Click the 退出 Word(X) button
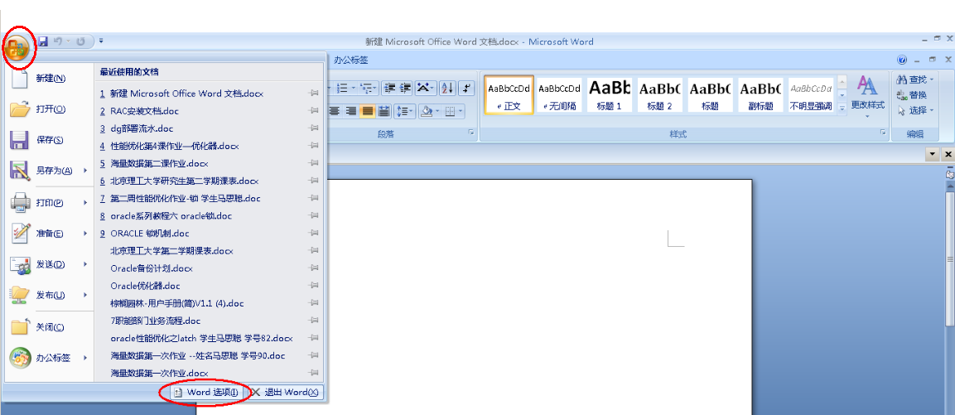This screenshot has width=955, height=415. [x=284, y=393]
